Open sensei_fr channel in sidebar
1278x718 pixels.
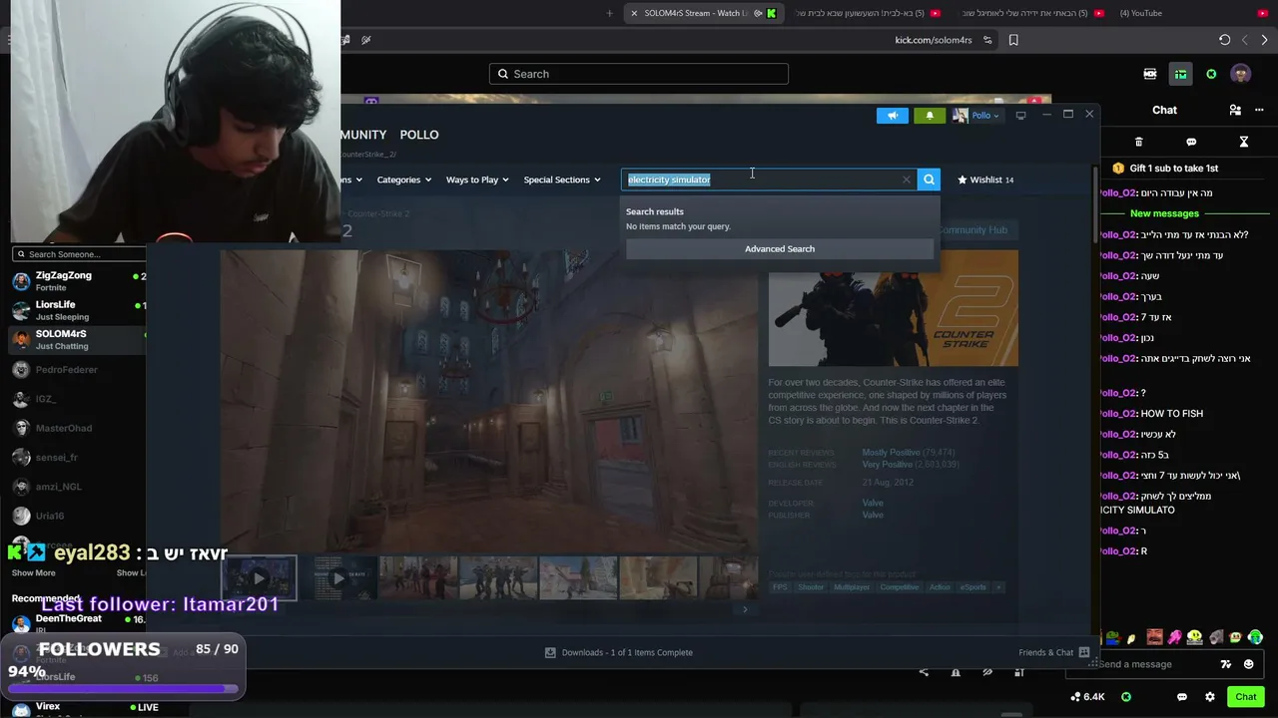[x=78, y=457]
